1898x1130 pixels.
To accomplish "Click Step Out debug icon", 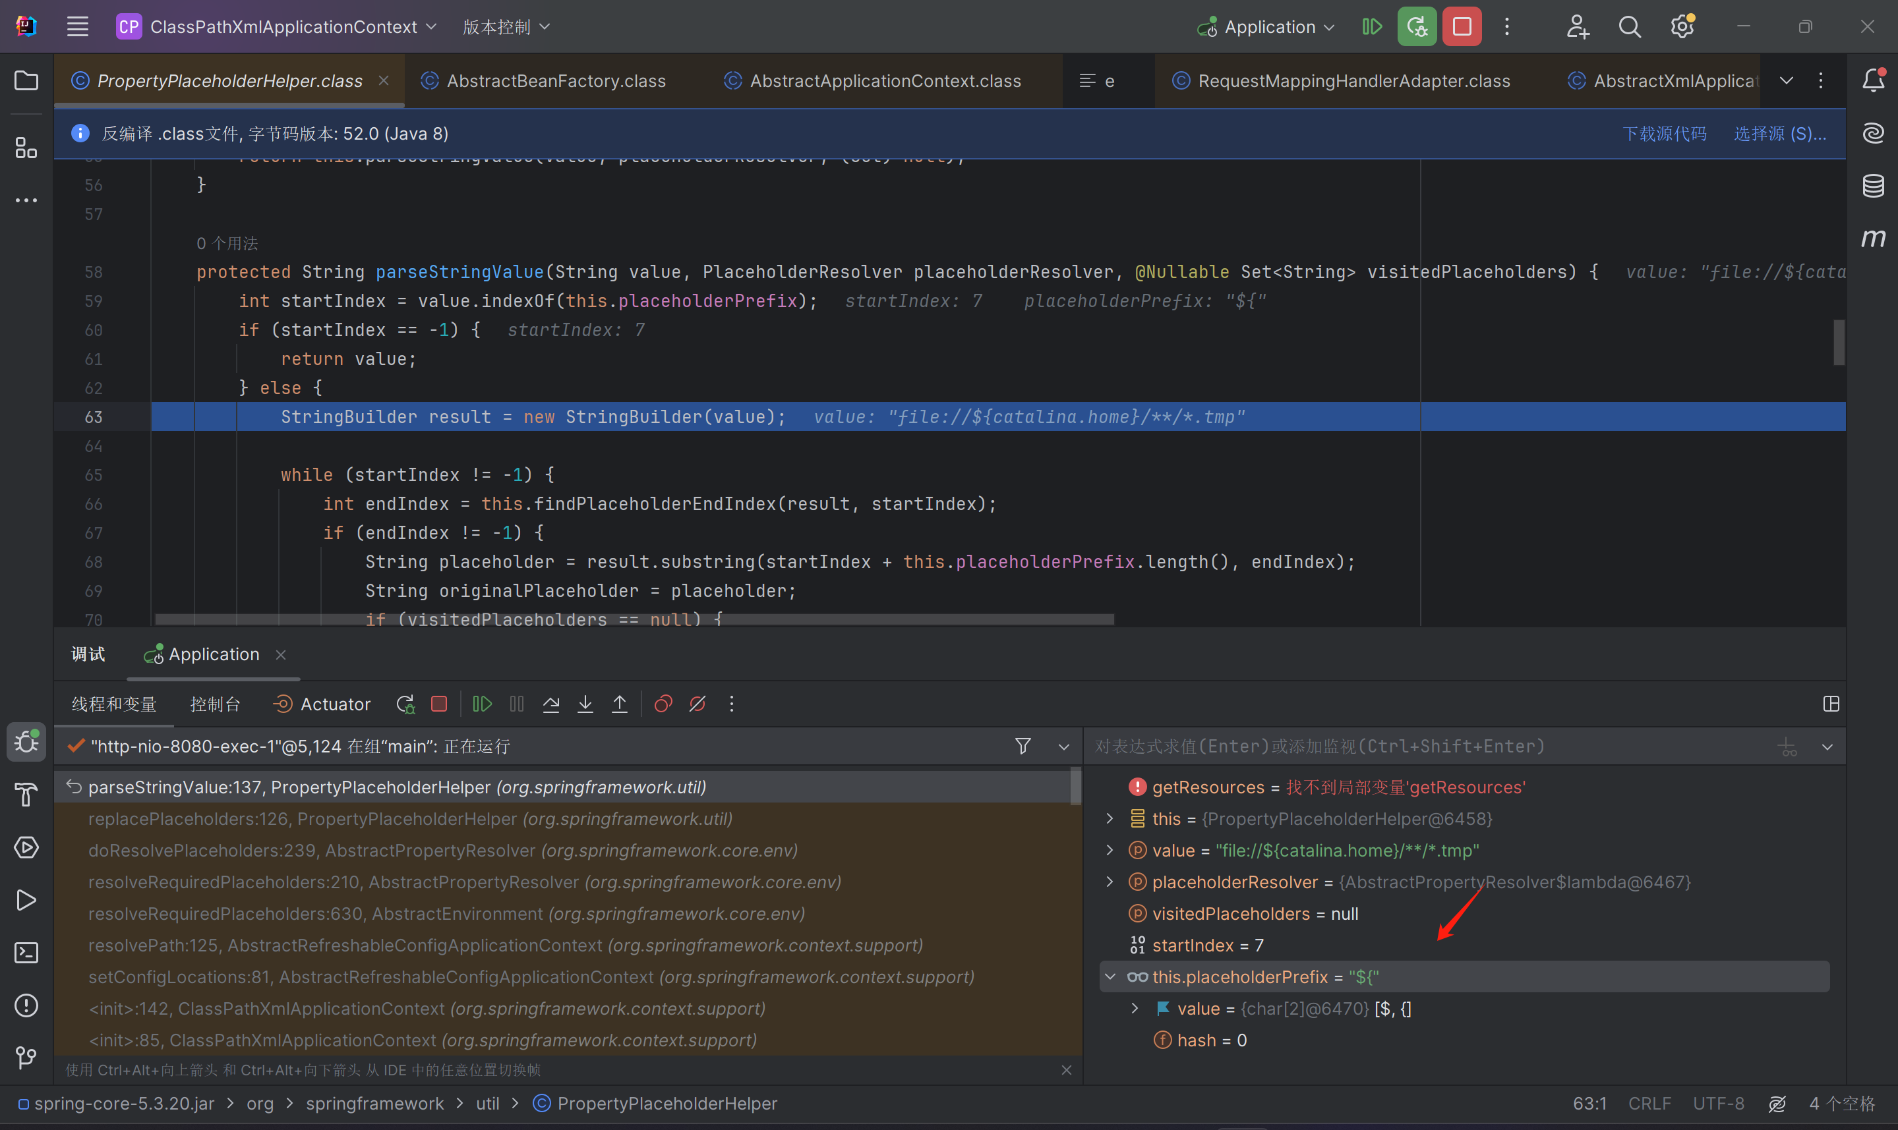I will click(x=619, y=704).
